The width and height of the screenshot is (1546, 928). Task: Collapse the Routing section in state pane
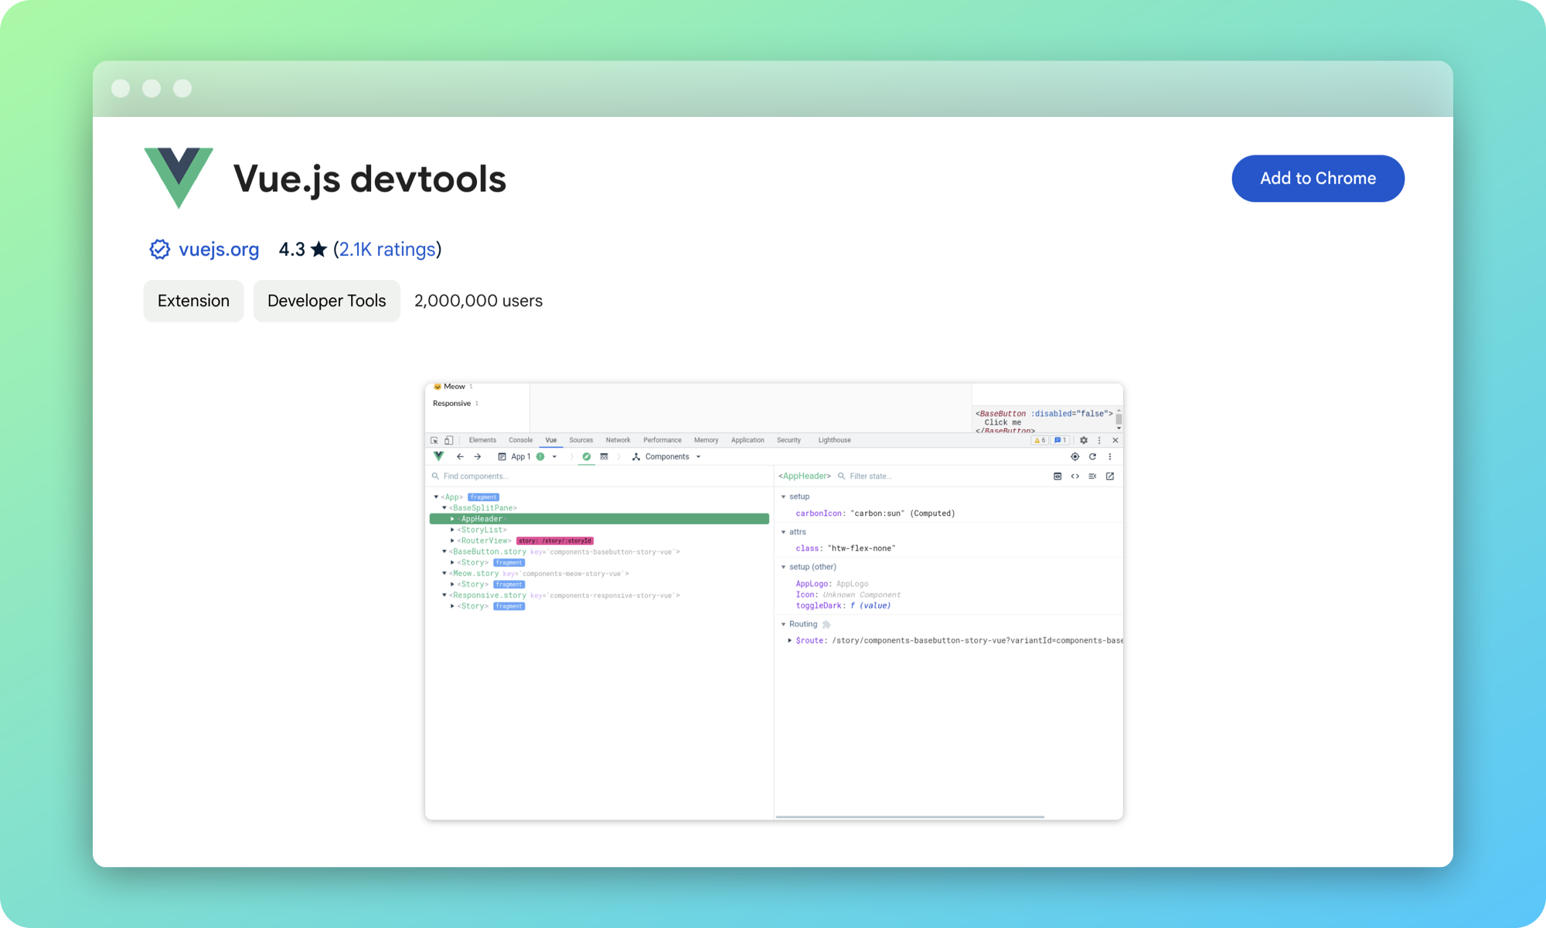point(784,624)
